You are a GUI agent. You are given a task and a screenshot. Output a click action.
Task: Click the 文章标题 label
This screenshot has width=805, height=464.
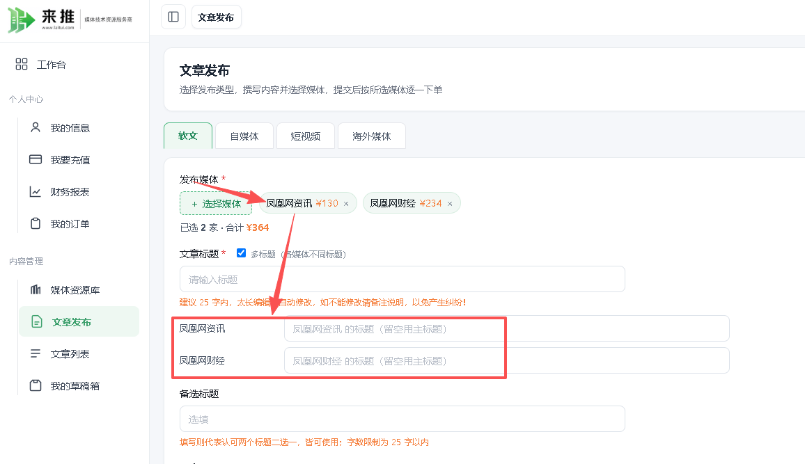pyautogui.click(x=199, y=254)
